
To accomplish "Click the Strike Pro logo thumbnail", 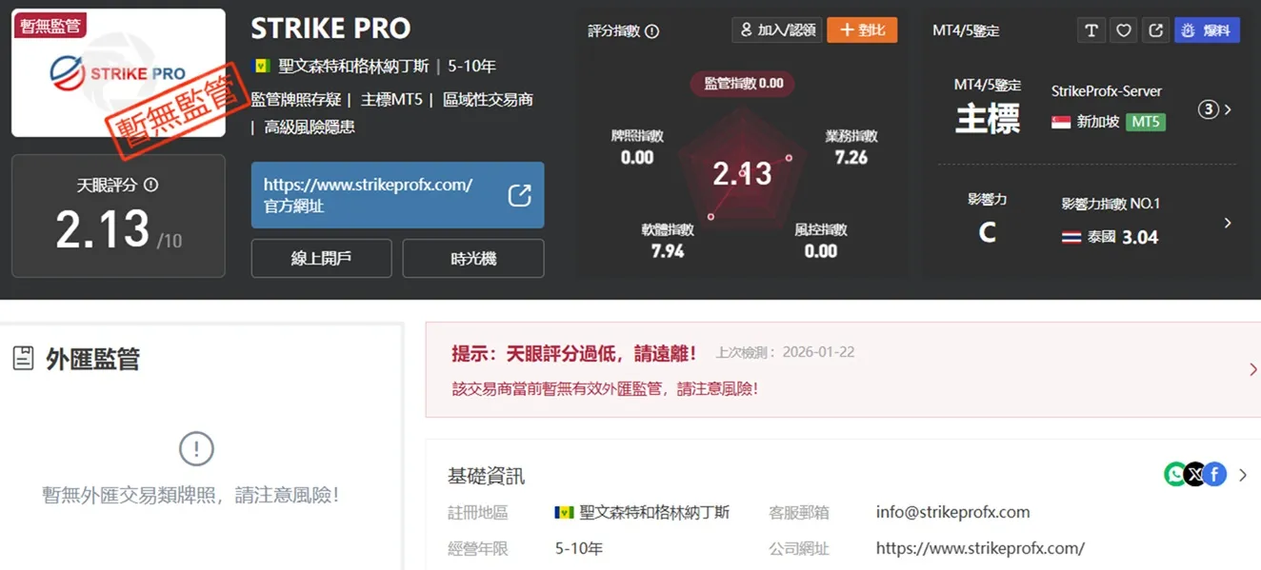I will pos(118,73).
